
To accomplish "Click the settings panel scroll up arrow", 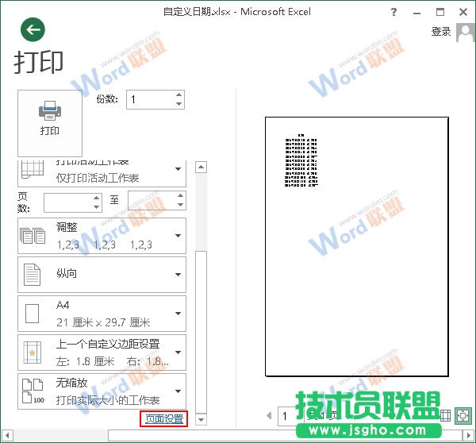I will (x=201, y=167).
